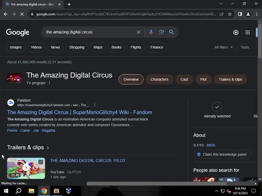Go back with the browser back arrow
262x196 pixels.
click(x=6, y=14)
